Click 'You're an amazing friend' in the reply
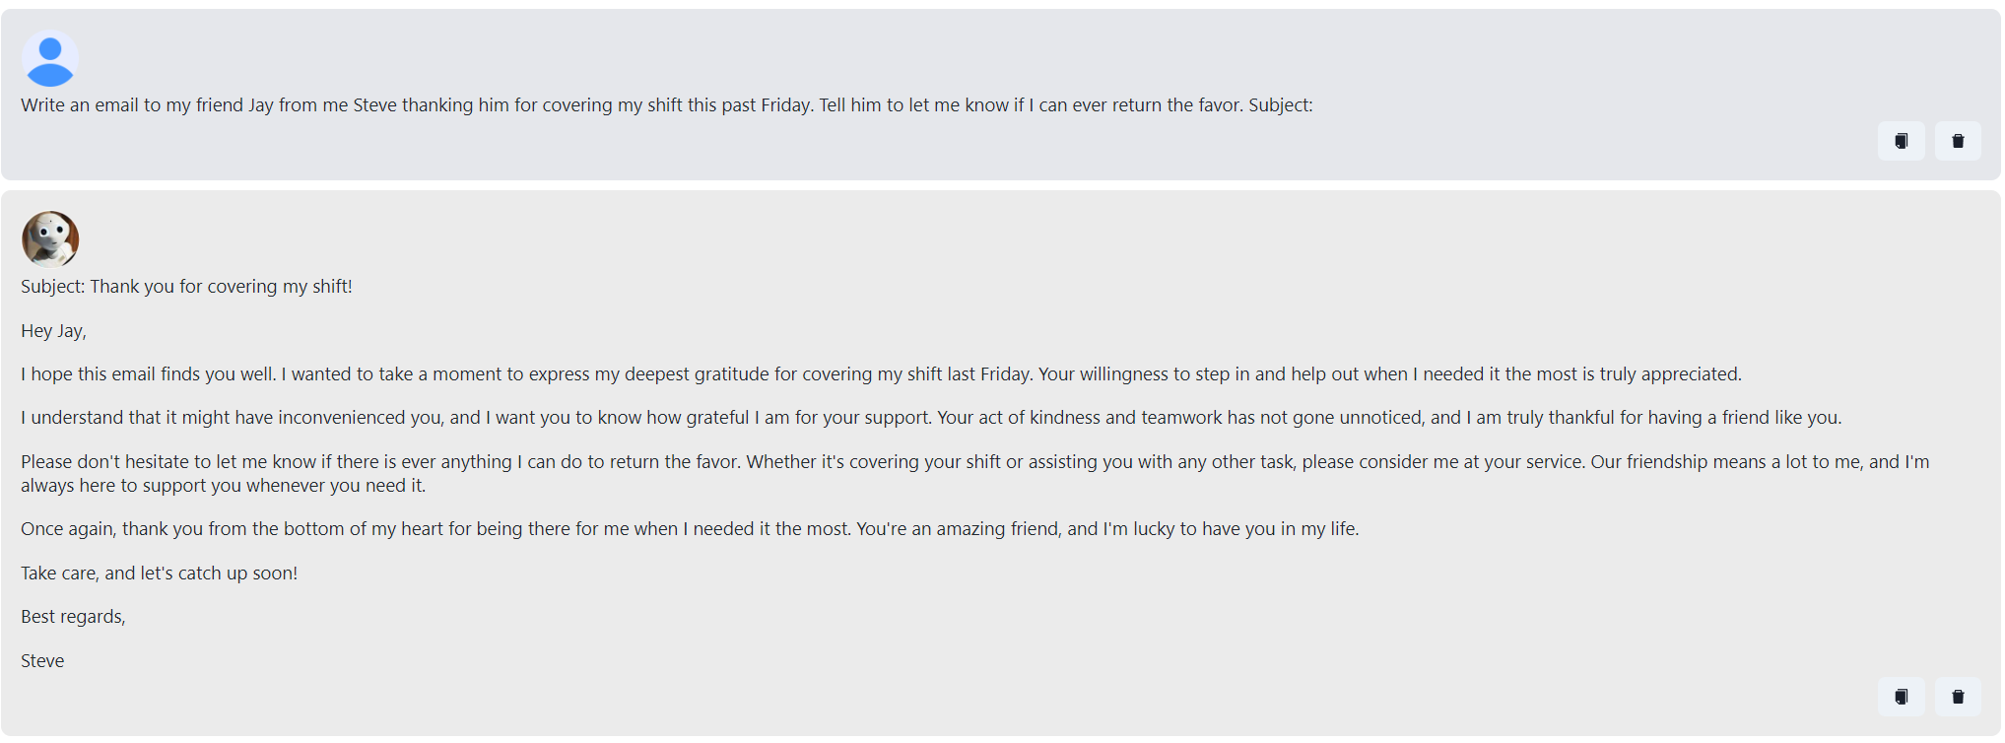Viewport: 2005px width, 743px height. [959, 529]
